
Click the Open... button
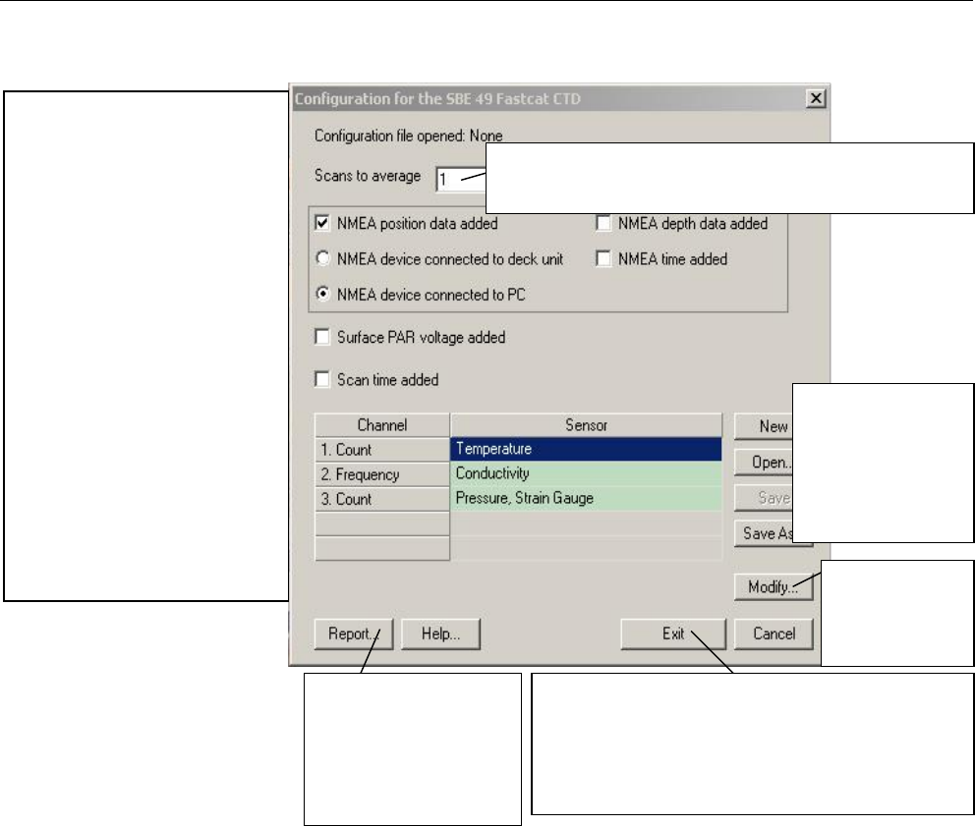tap(764, 463)
